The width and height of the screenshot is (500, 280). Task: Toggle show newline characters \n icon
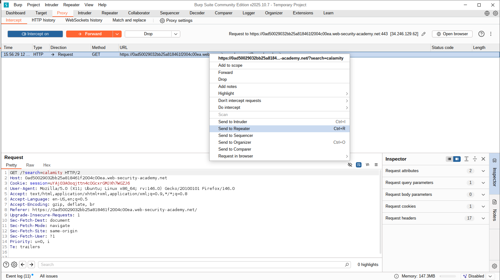click(367, 165)
